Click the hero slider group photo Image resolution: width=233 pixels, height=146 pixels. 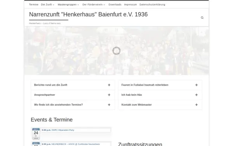(x=116, y=51)
